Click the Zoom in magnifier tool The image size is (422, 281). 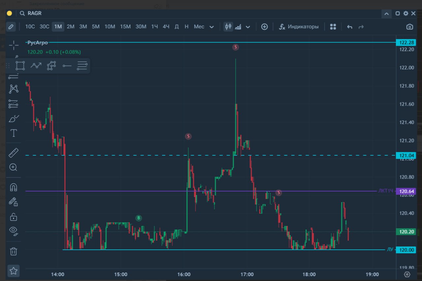tap(14, 167)
